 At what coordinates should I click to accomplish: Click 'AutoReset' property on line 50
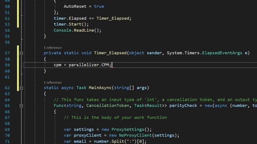[x=75, y=6]
